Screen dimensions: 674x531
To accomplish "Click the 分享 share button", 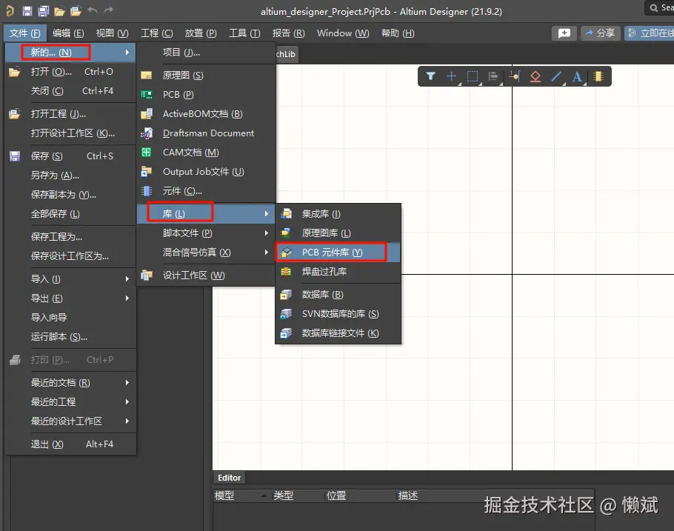I will [x=600, y=33].
